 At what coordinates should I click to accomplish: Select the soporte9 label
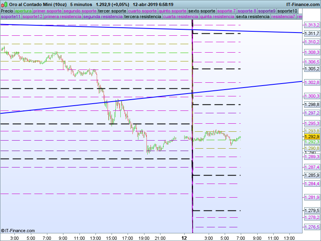(x=267, y=11)
